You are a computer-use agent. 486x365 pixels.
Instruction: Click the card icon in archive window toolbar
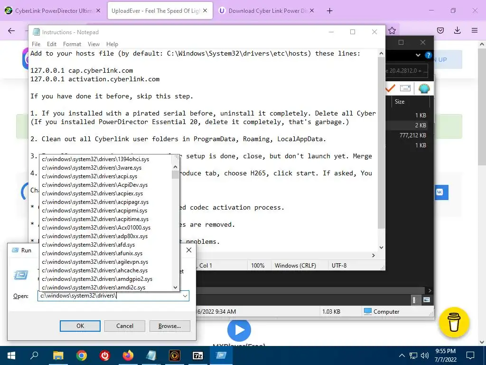[405, 88]
